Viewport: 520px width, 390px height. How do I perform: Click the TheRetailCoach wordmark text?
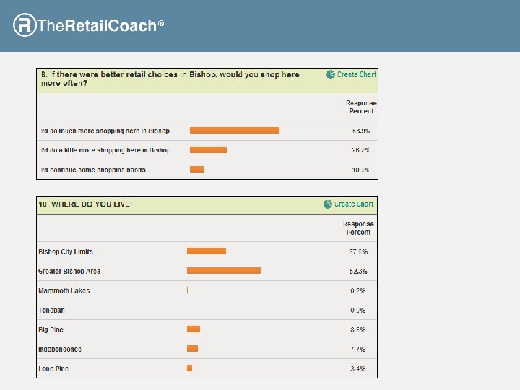point(97,26)
